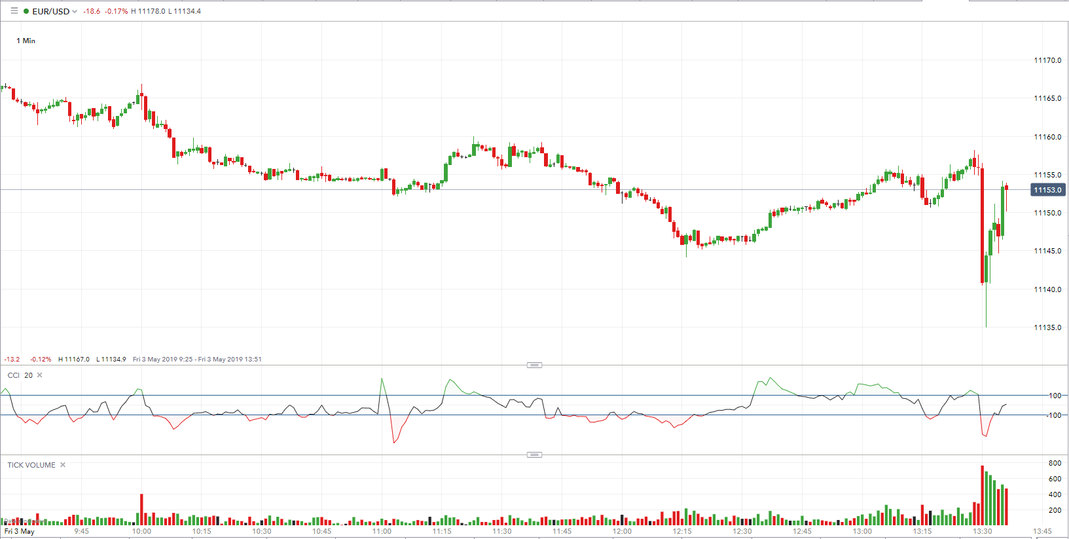Screen dimensions: 1069x539
Task: Click the current price tag 11153.0
Action: [1048, 190]
